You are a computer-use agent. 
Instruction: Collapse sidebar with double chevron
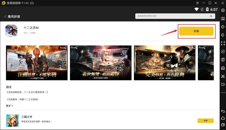[223, 3]
